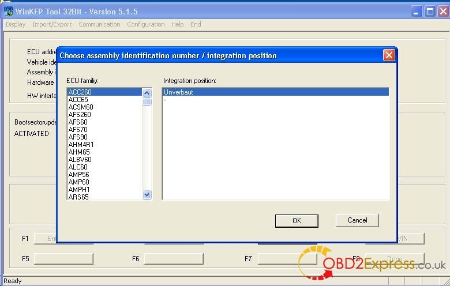Pick ARS65 at list bottom
The image size is (450, 286).
[x=78, y=197]
